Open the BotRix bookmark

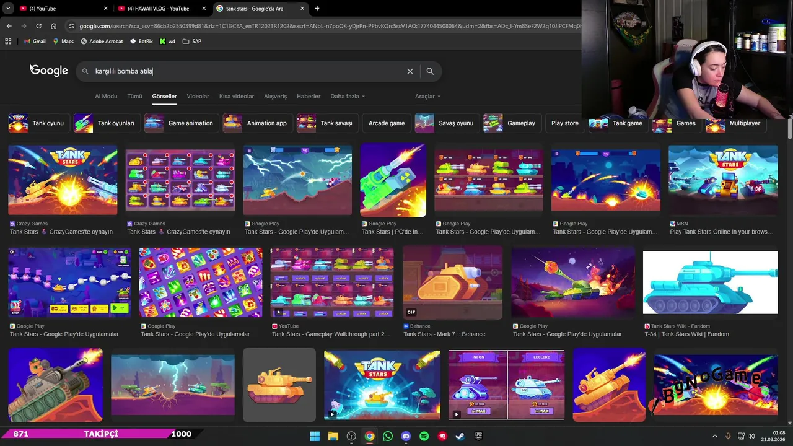pos(141,42)
